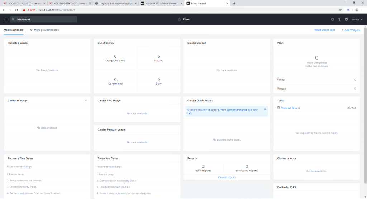Screen dimensions: 367x199
Task: Click the search magnifier icon
Action: point(13,19)
